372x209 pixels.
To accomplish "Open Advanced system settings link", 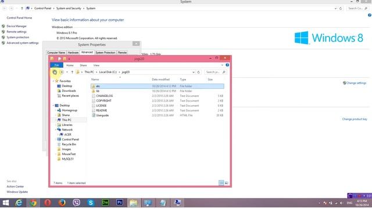I will [23, 43].
